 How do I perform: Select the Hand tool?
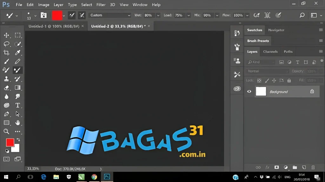18,123
